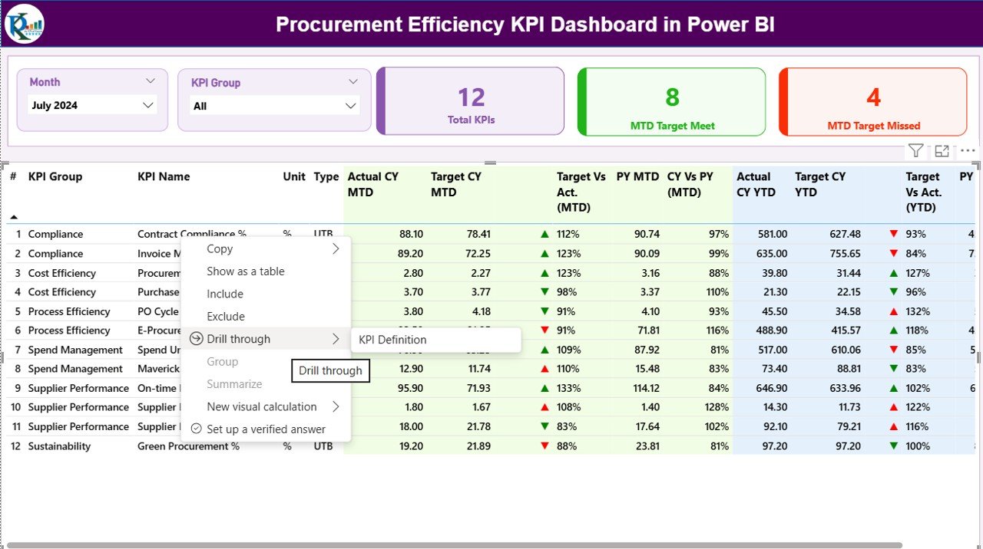
Task: Choose Exclude from the context menu
Action: 226,317
